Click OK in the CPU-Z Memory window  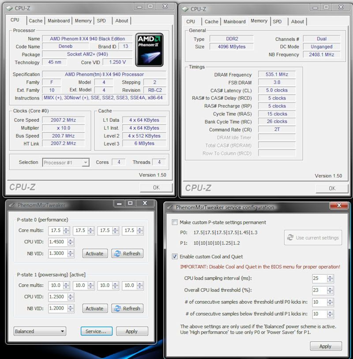[x=332, y=188]
